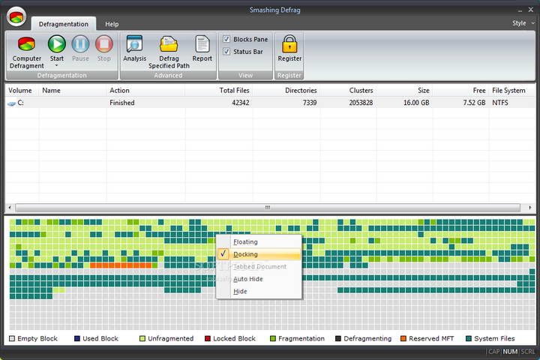540x360 pixels.
Task: Click the SCRL status bar indicator
Action: pyautogui.click(x=527, y=352)
